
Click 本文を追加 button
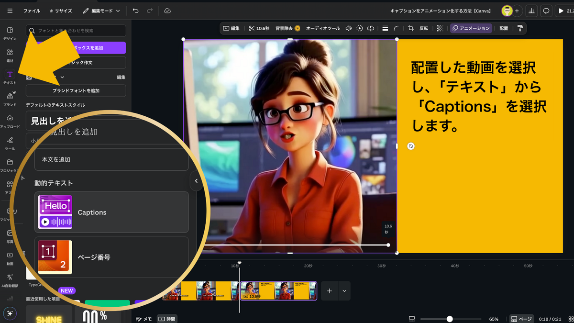[x=111, y=159]
